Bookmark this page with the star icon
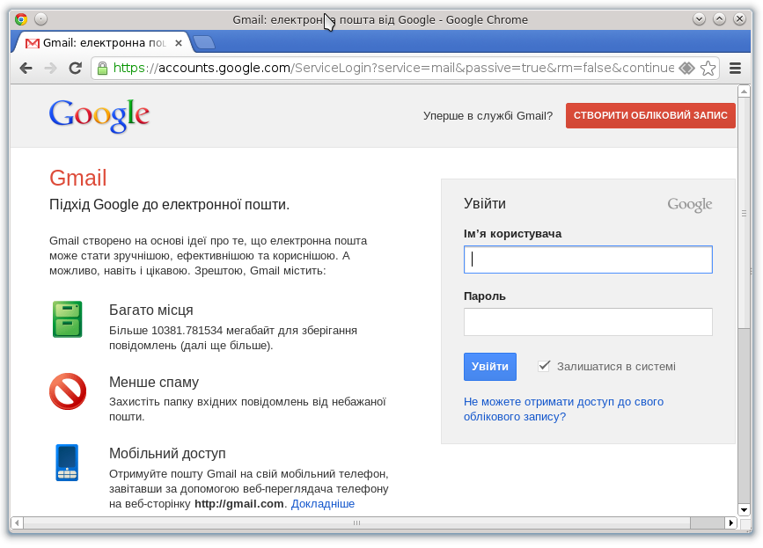The width and height of the screenshot is (763, 548). pyautogui.click(x=708, y=68)
